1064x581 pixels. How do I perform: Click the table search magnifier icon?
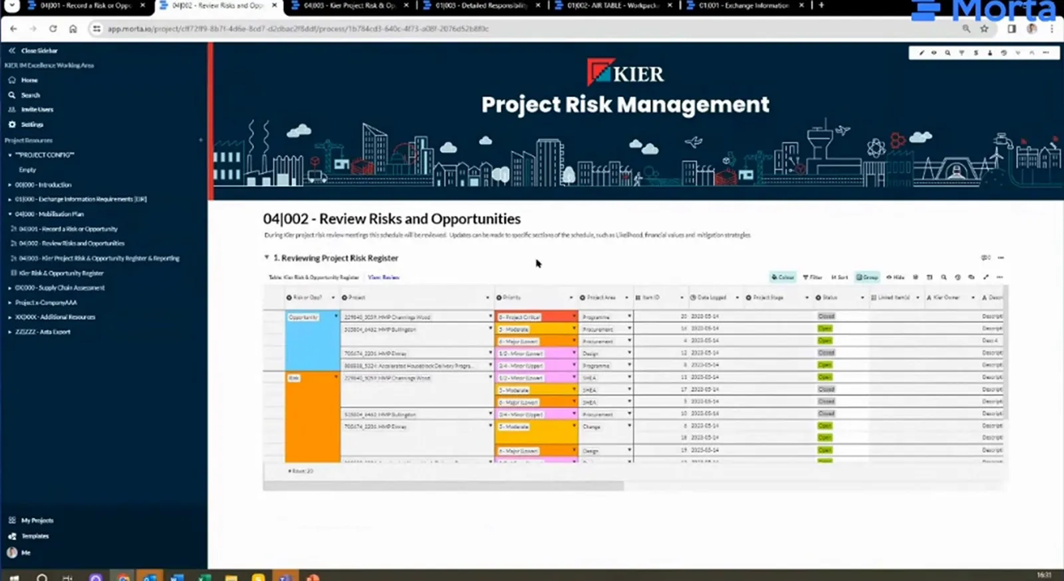(x=944, y=277)
